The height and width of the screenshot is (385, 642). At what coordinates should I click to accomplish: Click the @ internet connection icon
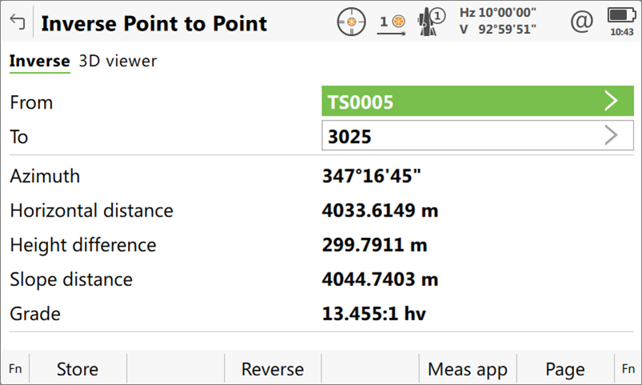pos(580,22)
